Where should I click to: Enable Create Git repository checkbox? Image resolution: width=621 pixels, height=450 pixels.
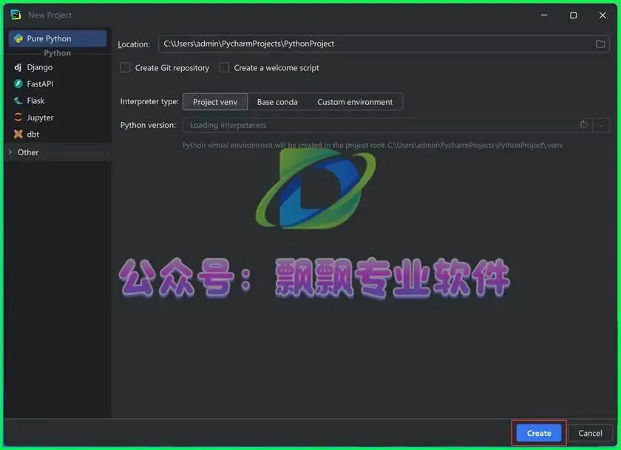125,68
